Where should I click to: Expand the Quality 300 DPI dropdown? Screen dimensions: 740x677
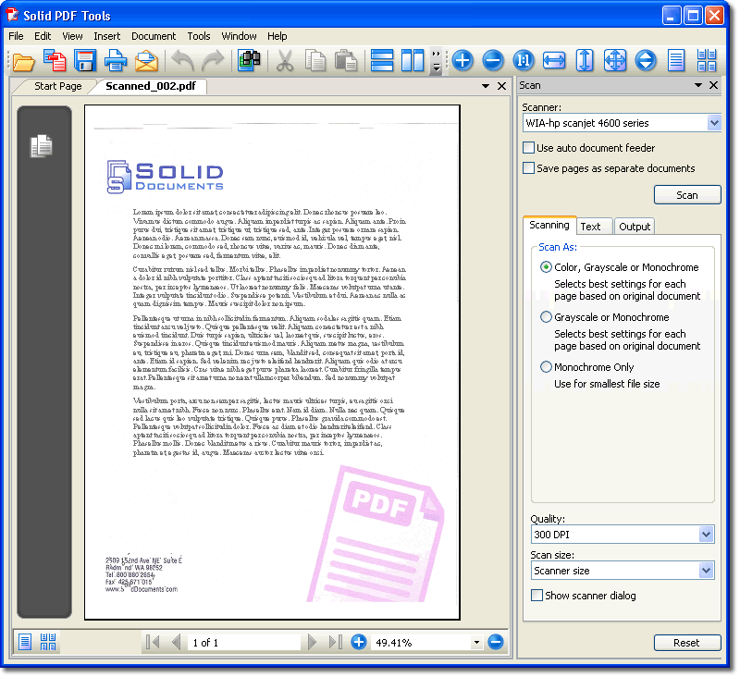pos(707,535)
